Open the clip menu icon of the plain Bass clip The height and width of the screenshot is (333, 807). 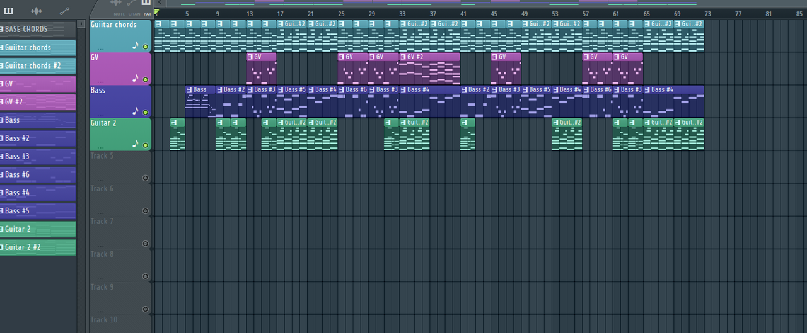189,89
